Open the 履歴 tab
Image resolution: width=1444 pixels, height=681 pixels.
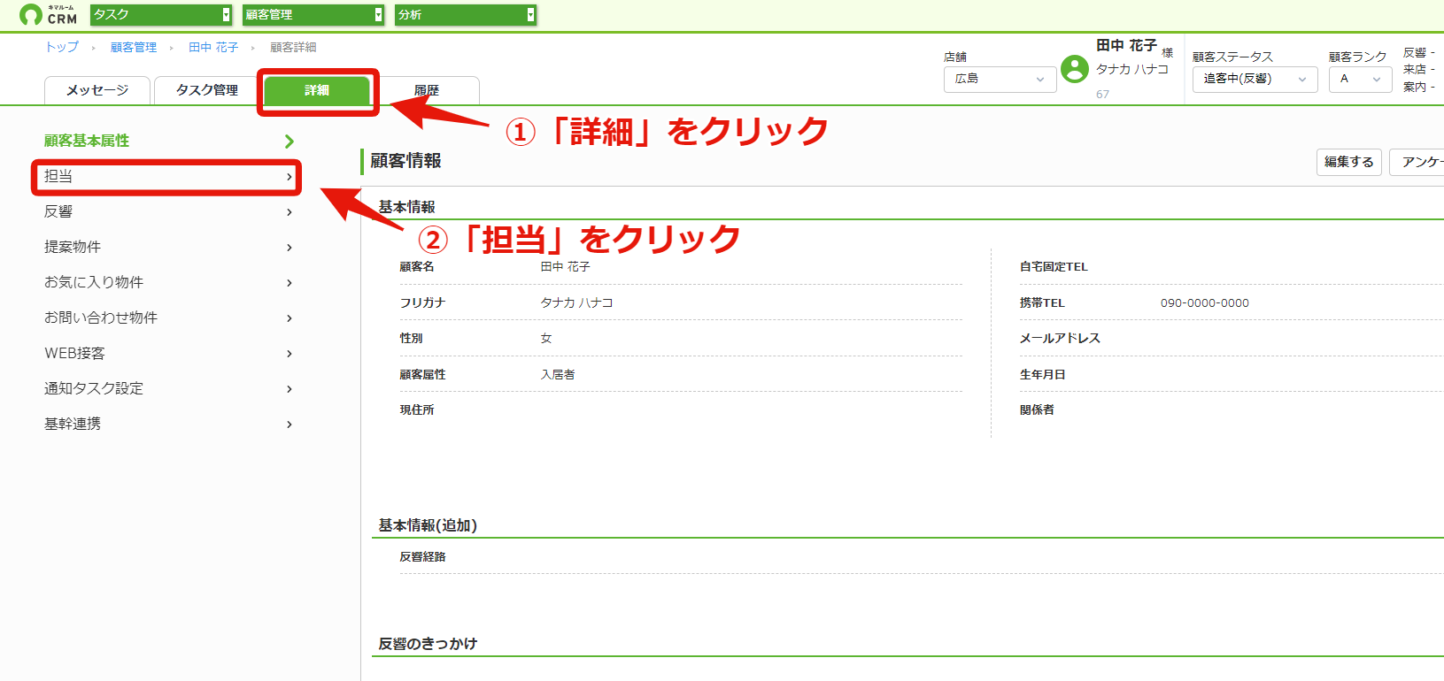427,90
